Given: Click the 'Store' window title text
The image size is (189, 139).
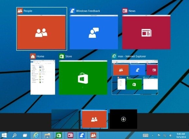Looking at the screenshot, I should tap(68, 56).
